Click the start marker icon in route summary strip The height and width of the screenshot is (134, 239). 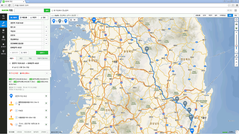pyautogui.click(x=54, y=21)
